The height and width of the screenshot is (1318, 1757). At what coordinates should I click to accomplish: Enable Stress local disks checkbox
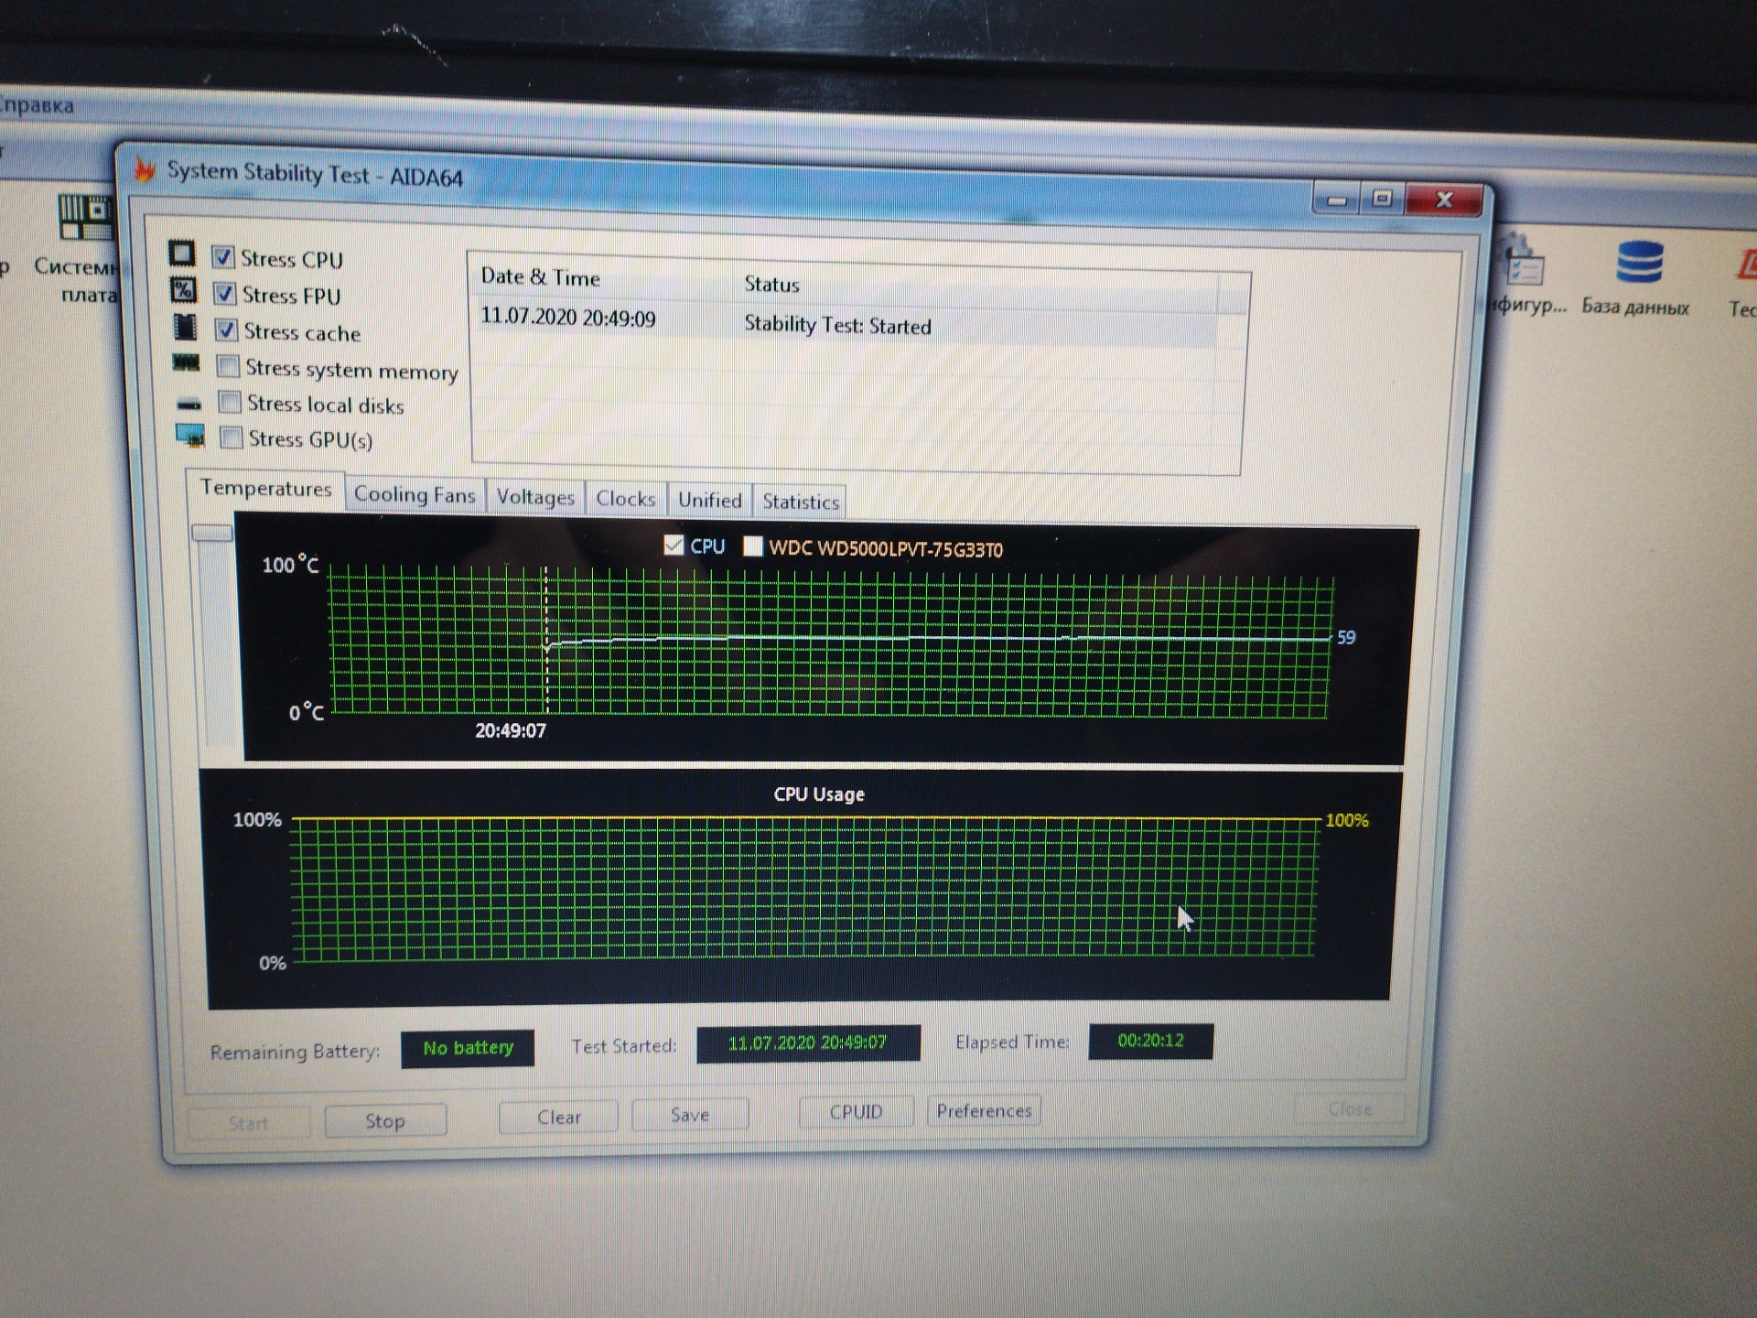point(230,403)
